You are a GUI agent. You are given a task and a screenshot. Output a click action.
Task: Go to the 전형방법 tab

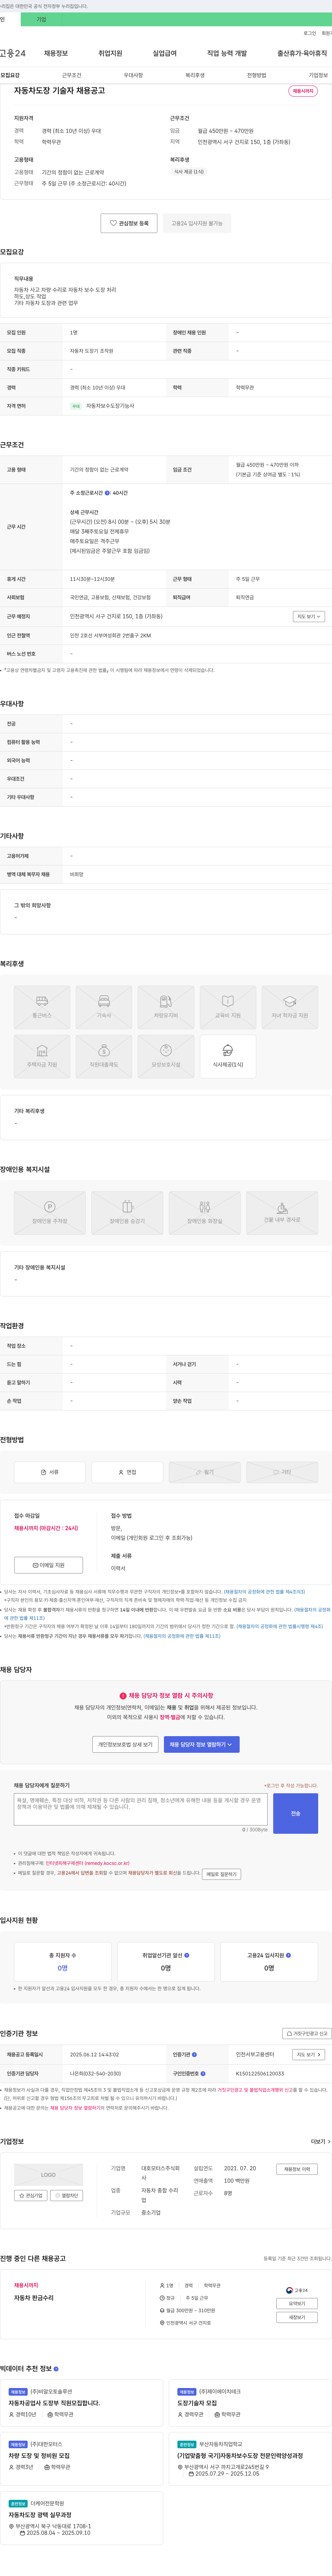point(257,75)
